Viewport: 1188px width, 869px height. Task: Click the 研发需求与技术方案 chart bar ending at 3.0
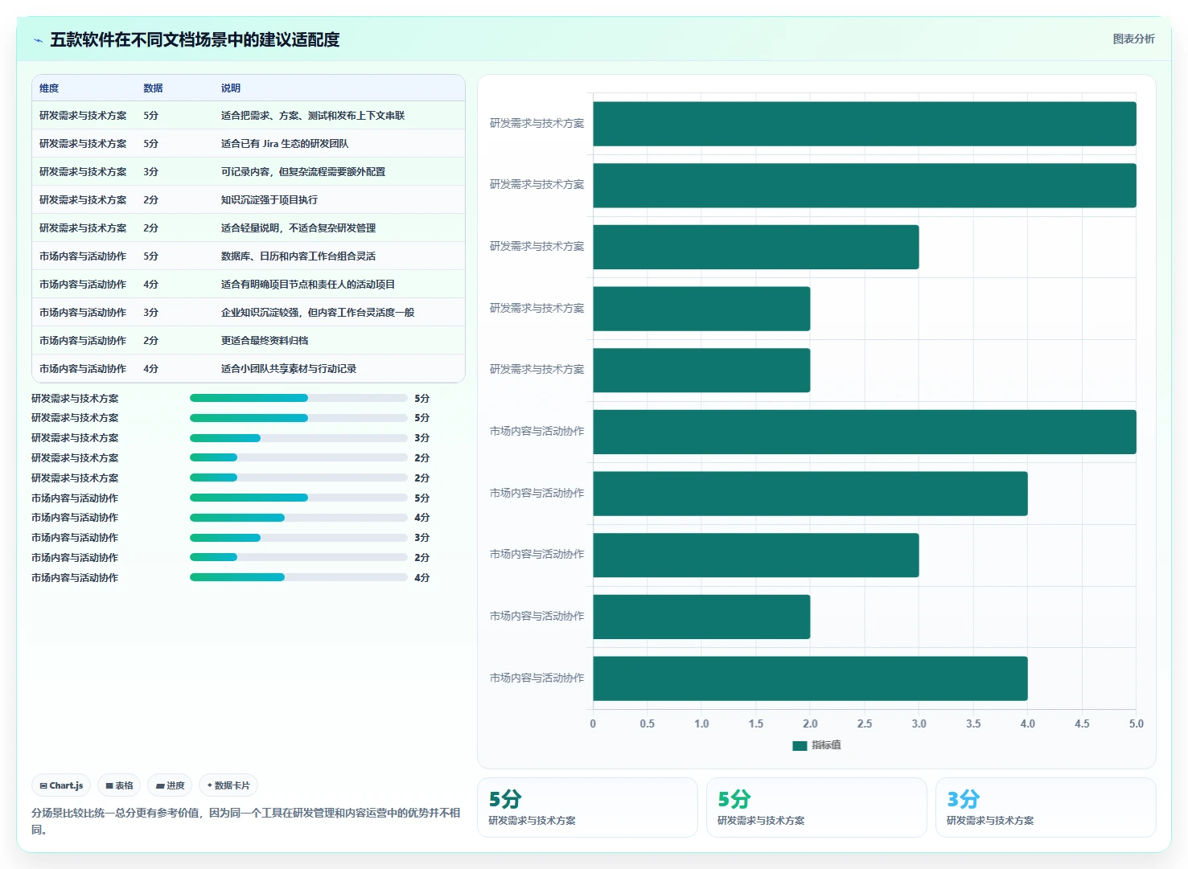[756, 247]
